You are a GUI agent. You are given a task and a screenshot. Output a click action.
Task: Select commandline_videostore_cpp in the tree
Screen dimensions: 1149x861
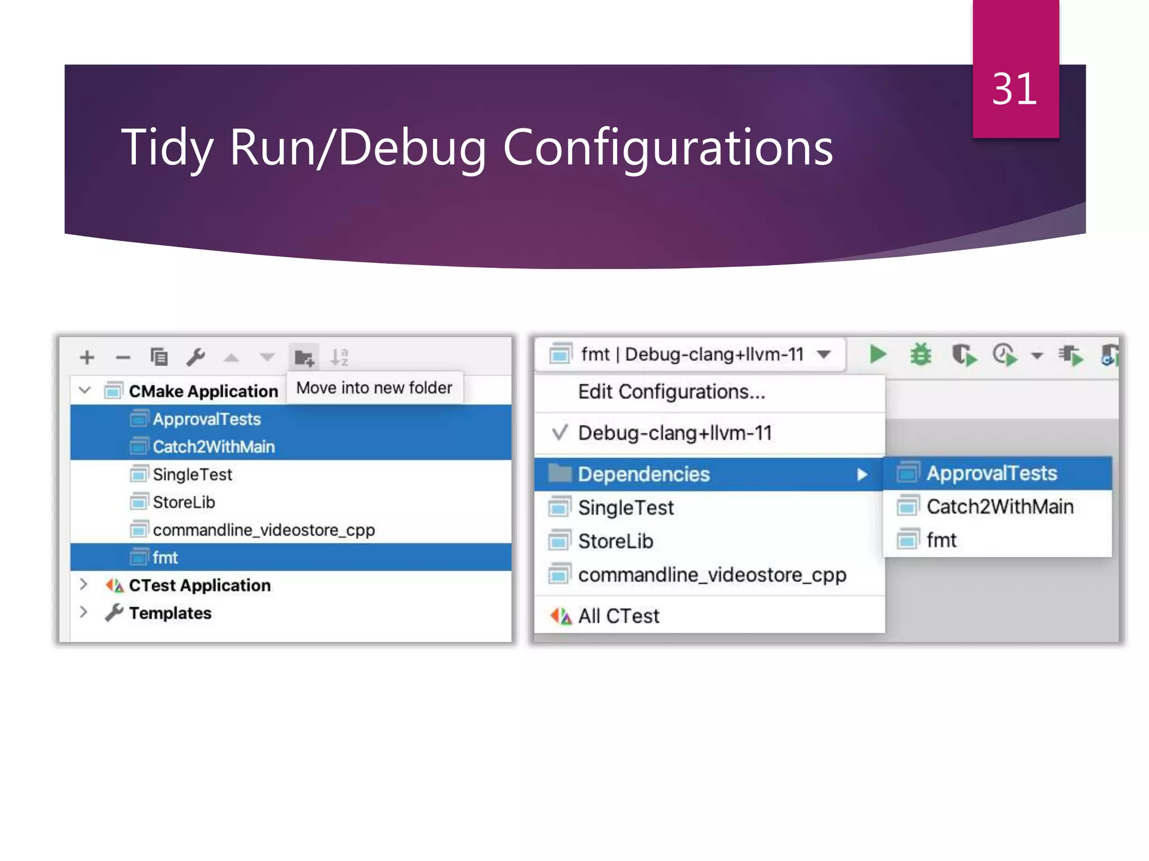(x=291, y=530)
